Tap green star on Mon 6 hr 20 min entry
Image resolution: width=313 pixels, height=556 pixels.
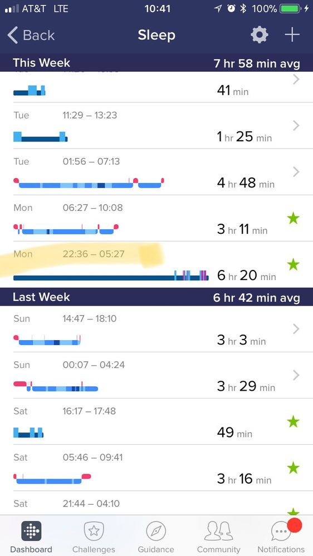point(293,264)
